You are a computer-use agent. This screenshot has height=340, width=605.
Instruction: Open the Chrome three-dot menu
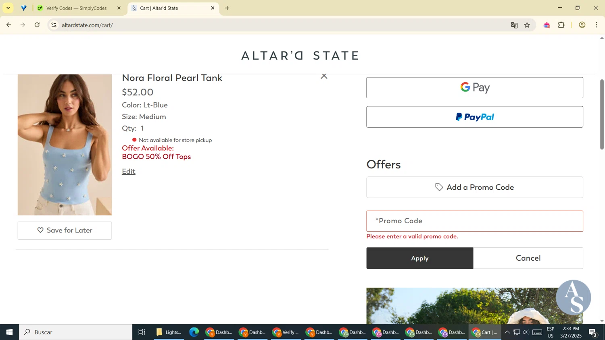[x=597, y=25]
